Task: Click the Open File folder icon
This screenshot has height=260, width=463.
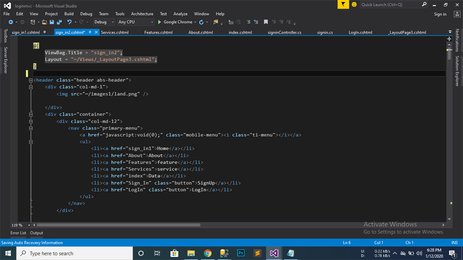Action: click(44, 22)
